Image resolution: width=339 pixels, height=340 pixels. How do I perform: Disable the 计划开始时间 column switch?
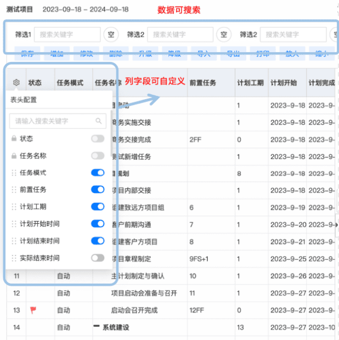point(98,224)
